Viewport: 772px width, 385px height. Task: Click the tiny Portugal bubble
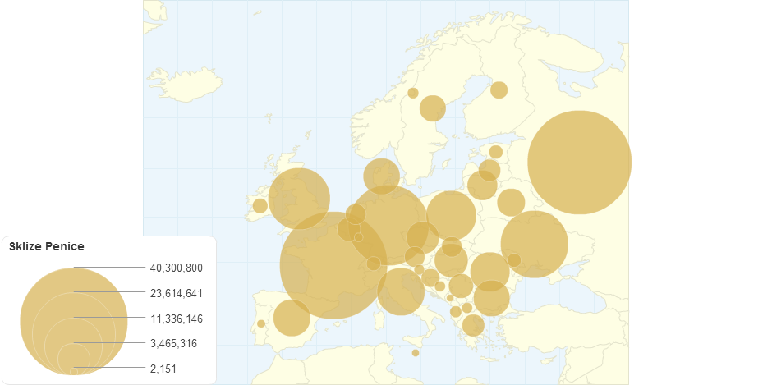[261, 323]
